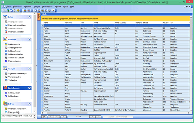The height and width of the screenshot is (123, 194).
Task: Click the Daten extrahieren icon
Action: (x=6, y=61)
